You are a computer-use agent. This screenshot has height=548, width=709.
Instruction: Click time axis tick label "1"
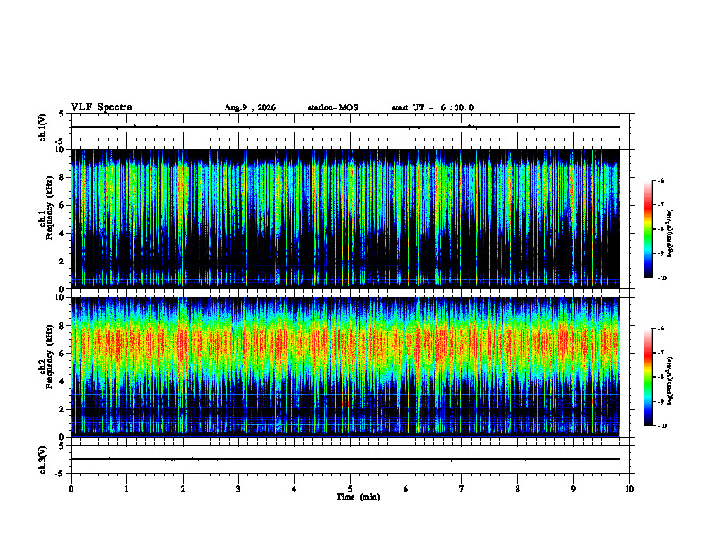click(x=127, y=489)
